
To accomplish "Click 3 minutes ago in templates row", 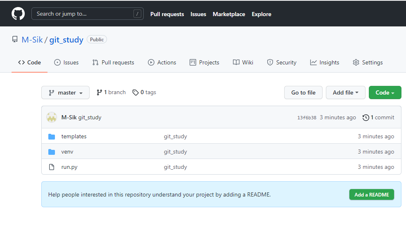I will [x=376, y=137].
